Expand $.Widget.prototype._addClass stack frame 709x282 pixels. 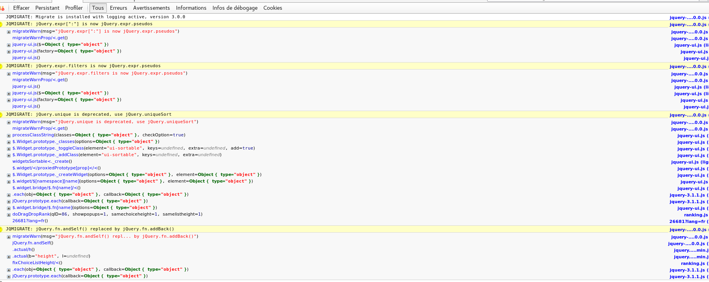click(x=9, y=155)
